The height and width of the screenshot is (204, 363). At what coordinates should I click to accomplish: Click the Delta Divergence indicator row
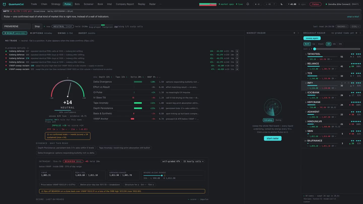(x=146, y=82)
